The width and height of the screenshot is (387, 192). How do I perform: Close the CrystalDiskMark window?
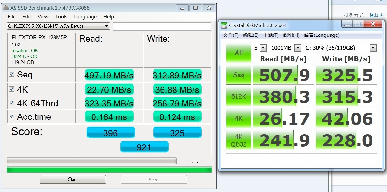coord(373,24)
